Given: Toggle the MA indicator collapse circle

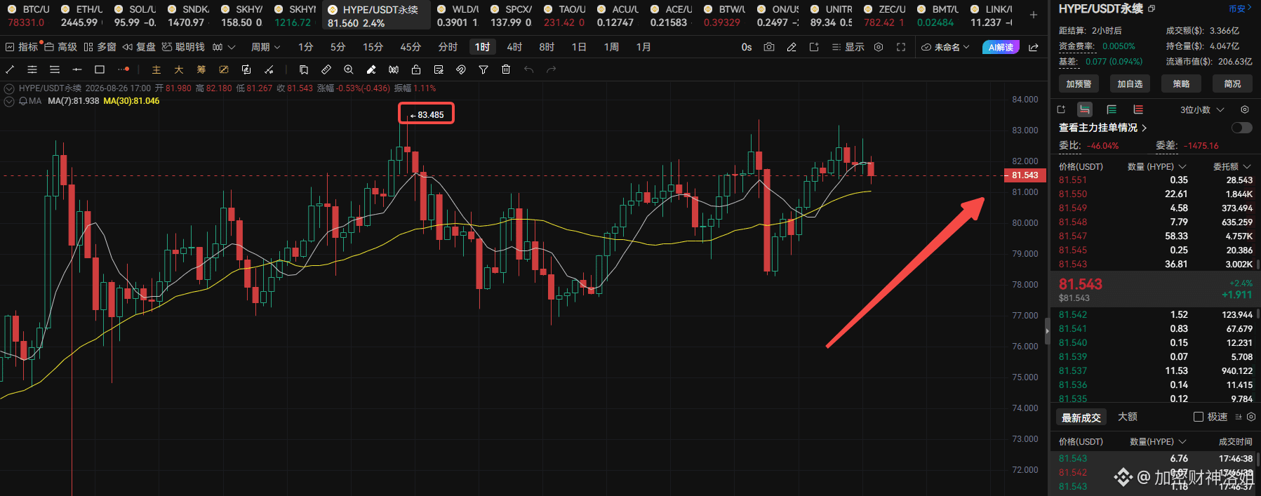Looking at the screenshot, I should coord(9,101).
